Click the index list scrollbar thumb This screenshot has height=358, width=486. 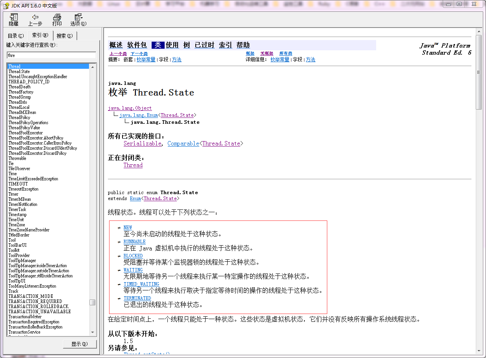coord(93,302)
